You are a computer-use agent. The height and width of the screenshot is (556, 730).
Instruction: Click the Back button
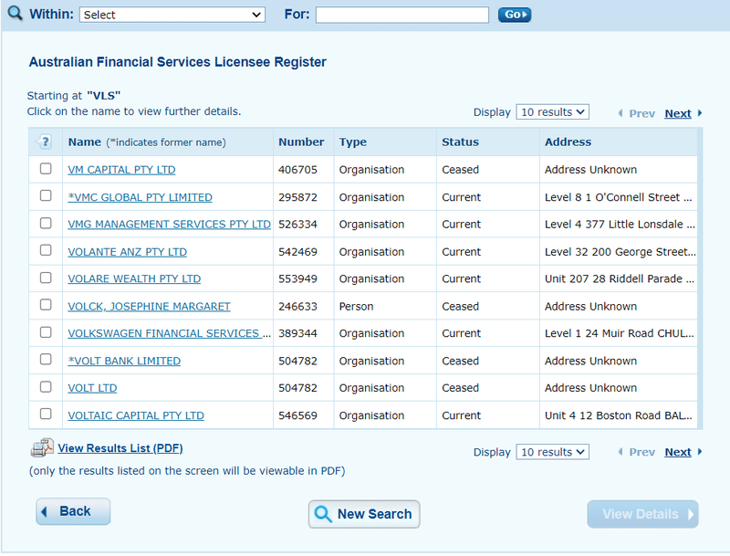[x=73, y=511]
